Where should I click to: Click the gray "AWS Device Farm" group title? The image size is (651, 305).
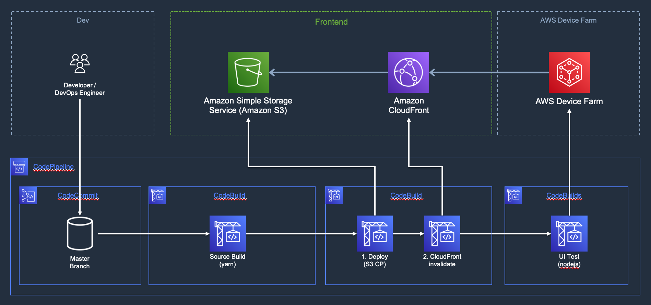(x=568, y=20)
